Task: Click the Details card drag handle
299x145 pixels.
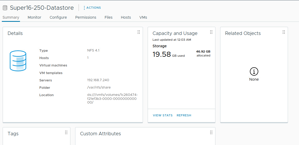Action: (x=139, y=32)
